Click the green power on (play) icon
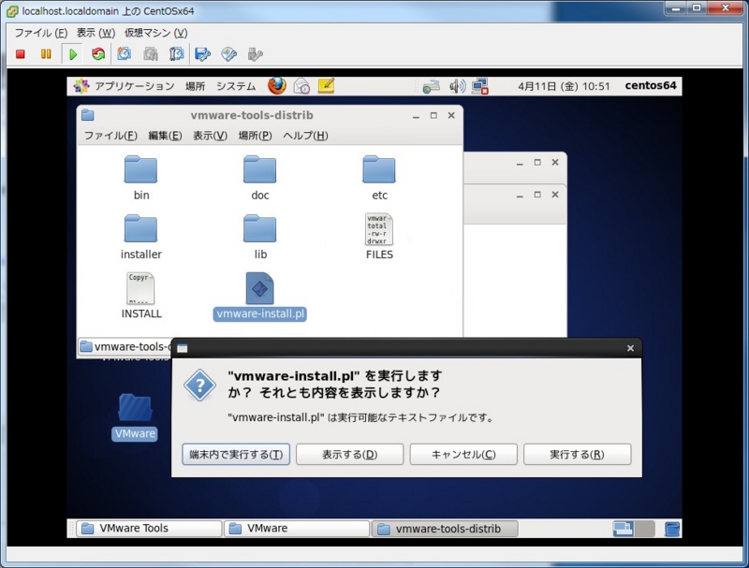 click(x=73, y=54)
